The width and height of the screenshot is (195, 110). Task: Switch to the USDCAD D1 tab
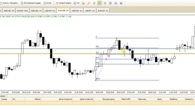[77, 11]
